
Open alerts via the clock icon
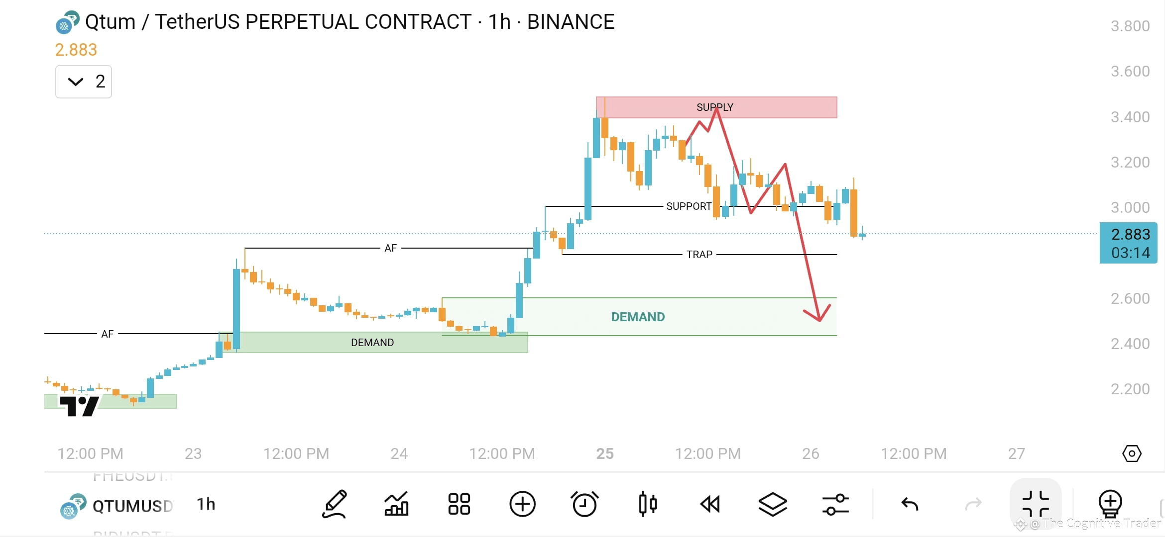click(x=584, y=504)
